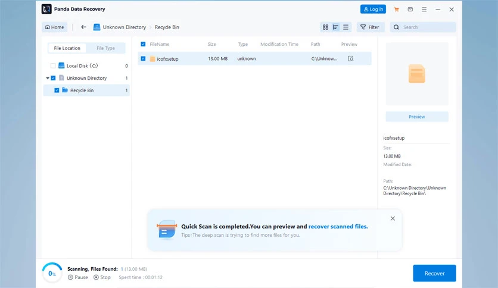Sort by the Path column header

(315, 44)
